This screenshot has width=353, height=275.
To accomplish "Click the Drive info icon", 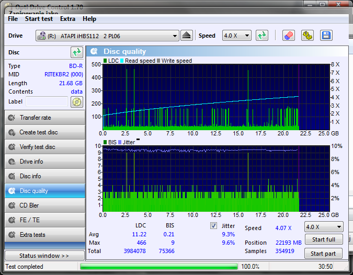I will pyautogui.click(x=12, y=162).
